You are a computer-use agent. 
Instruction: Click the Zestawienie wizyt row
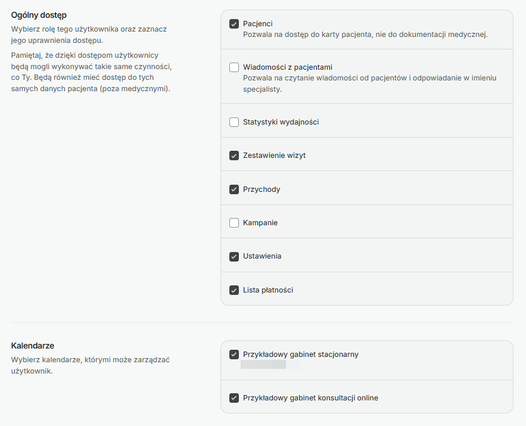point(274,156)
